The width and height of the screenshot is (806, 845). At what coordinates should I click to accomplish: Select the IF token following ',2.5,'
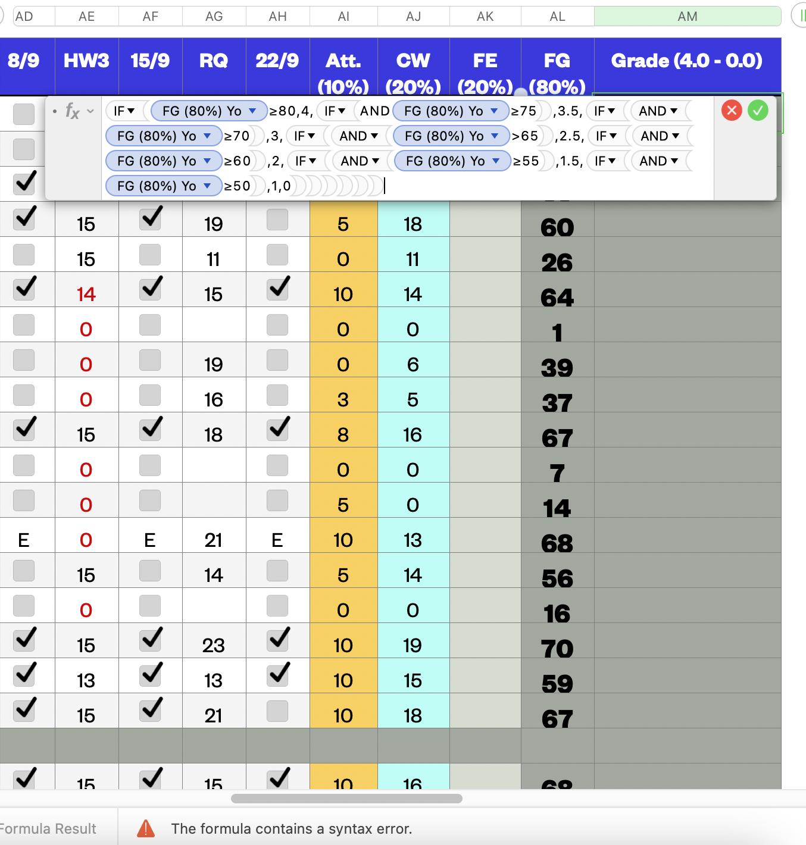pos(606,136)
